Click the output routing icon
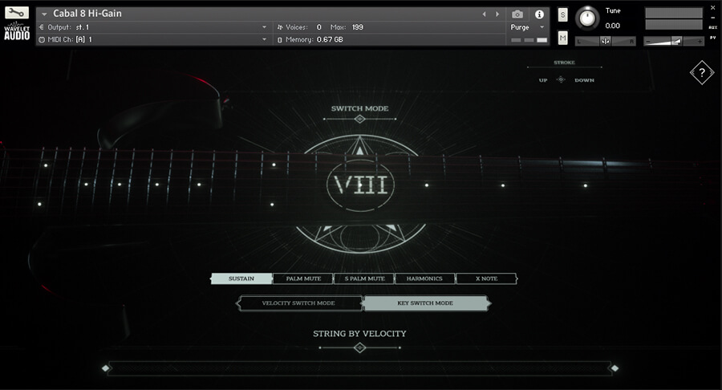722x390 pixels. point(42,27)
